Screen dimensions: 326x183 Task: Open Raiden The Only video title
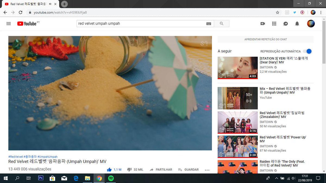(282, 163)
